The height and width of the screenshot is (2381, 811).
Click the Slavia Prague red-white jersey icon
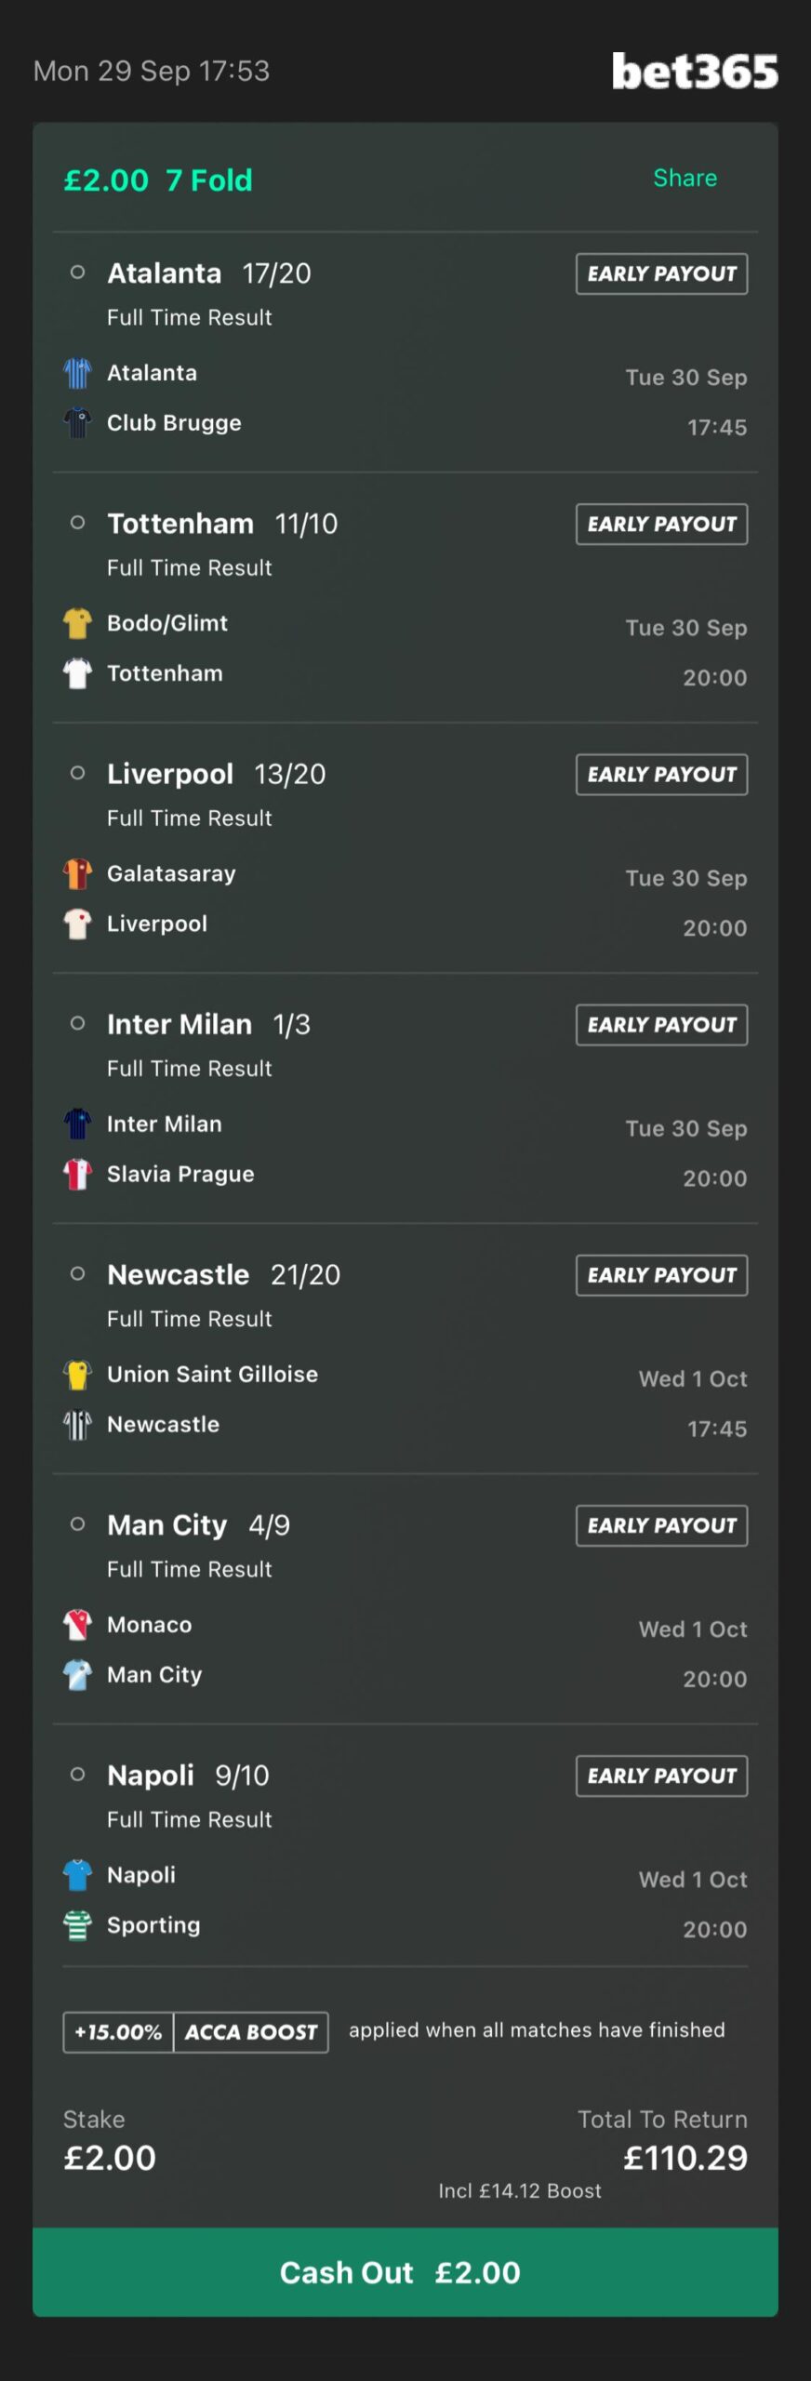point(77,1174)
